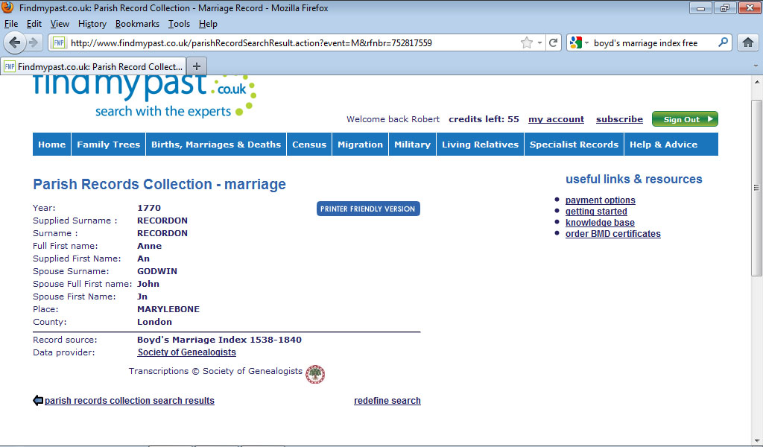Go to the Home navigation tab
This screenshot has width=763, height=447.
[x=52, y=145]
